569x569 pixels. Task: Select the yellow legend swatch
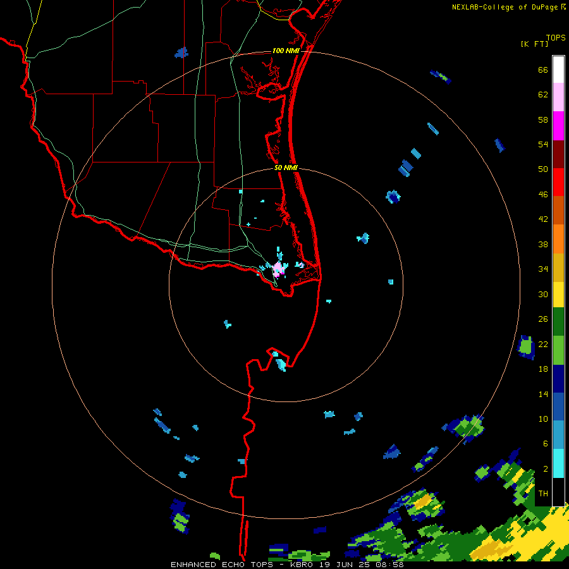click(x=558, y=295)
